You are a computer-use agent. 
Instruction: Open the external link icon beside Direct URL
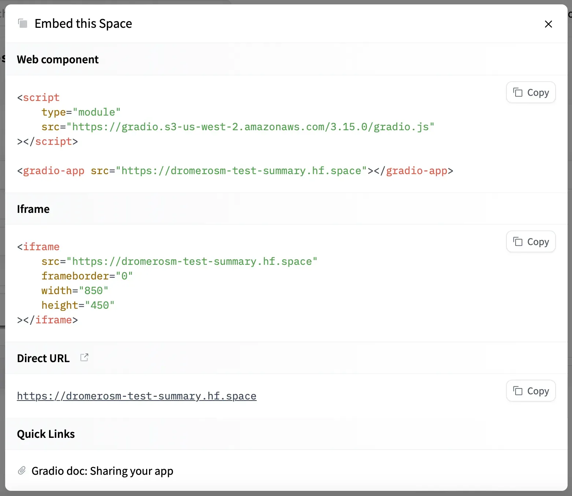(84, 358)
